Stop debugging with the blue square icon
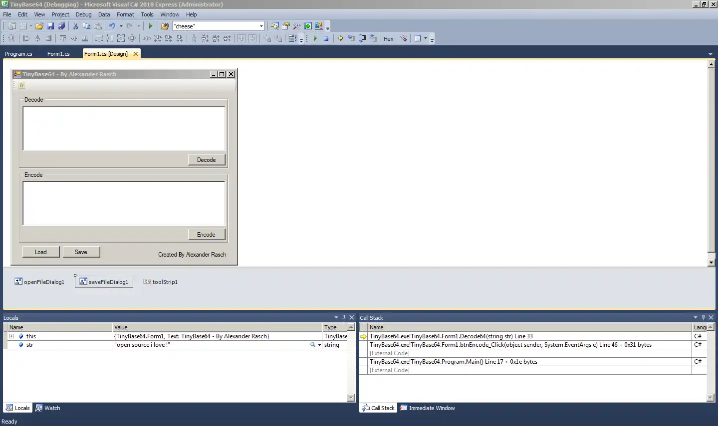This screenshot has height=426, width=718. coord(326,38)
